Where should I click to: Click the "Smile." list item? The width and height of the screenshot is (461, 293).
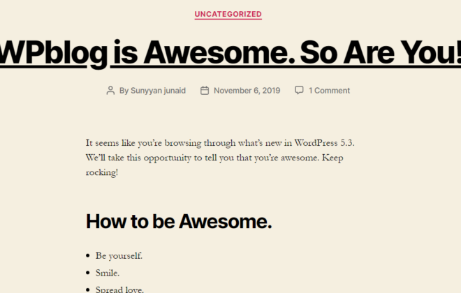[108, 273]
